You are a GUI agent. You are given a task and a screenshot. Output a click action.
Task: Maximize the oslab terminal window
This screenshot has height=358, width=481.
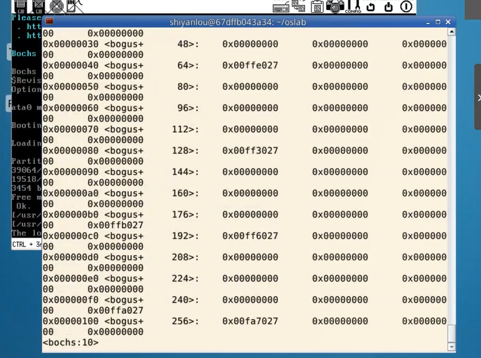click(438, 22)
